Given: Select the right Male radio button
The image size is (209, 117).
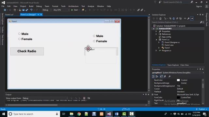Looking at the screenshot, I should pyautogui.click(x=94, y=36).
